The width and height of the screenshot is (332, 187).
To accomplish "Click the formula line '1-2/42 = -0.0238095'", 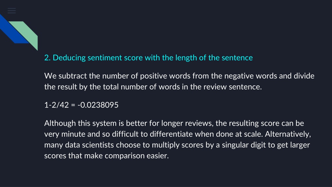I will coord(81,105).
